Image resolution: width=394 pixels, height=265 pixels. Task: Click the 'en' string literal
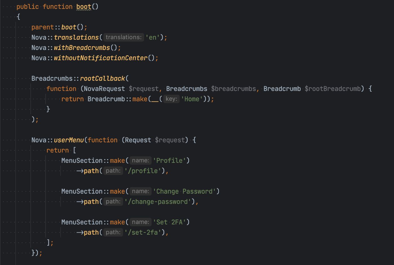[x=153, y=37]
